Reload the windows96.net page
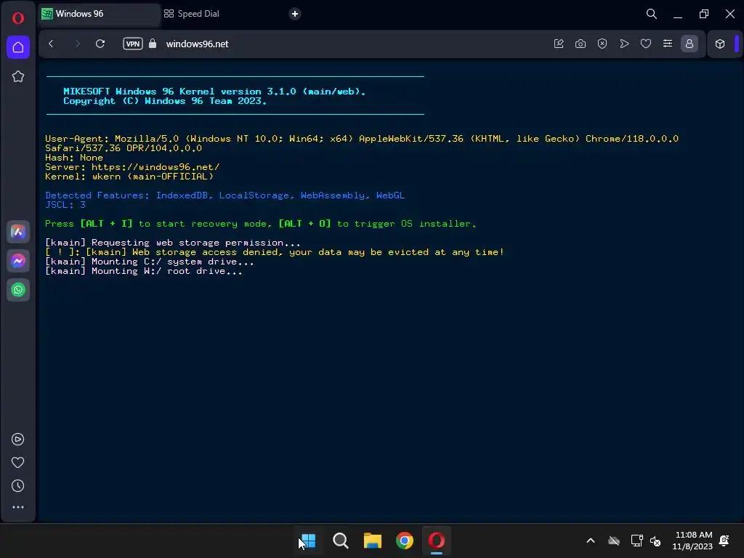 [x=100, y=44]
